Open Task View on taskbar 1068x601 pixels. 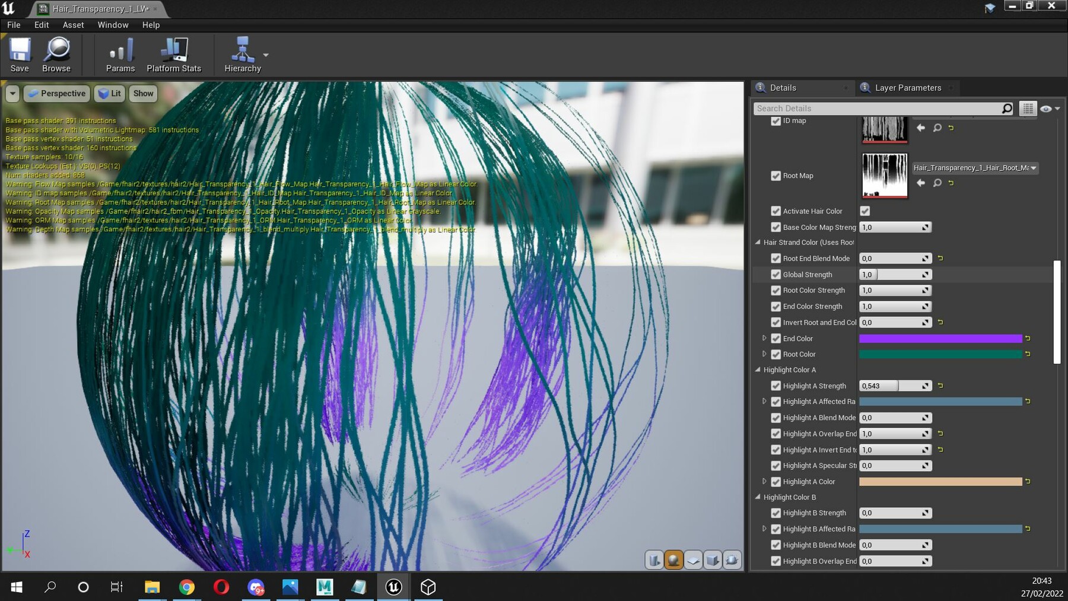click(117, 587)
